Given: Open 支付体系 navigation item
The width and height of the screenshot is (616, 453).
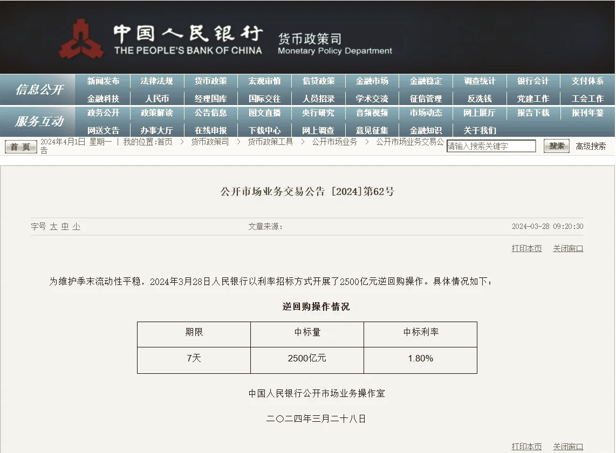Looking at the screenshot, I should (587, 81).
